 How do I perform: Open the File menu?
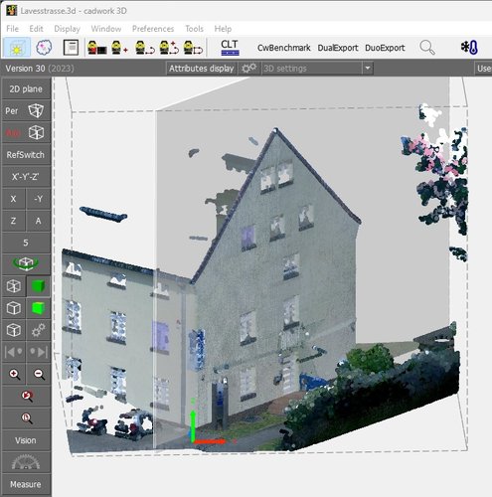click(13, 29)
